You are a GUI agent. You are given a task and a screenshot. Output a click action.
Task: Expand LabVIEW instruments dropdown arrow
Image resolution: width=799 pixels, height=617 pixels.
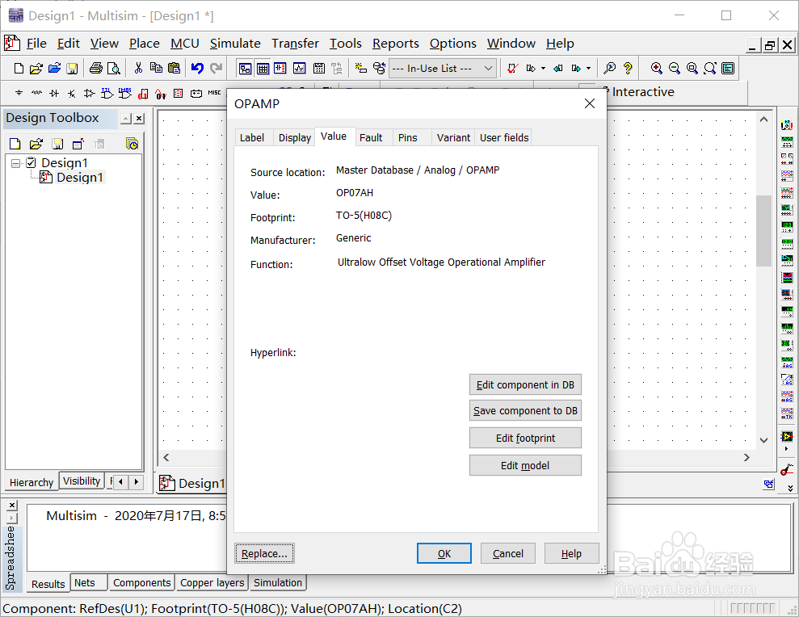tap(787, 449)
